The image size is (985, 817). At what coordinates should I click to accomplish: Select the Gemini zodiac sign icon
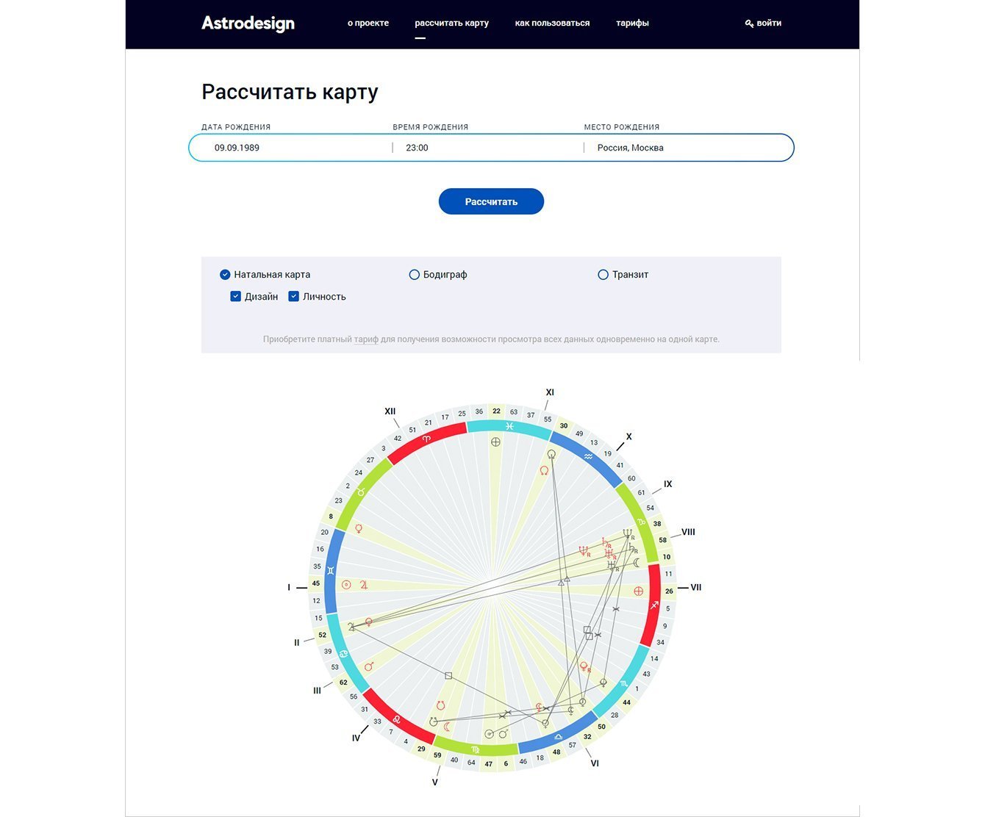(332, 570)
